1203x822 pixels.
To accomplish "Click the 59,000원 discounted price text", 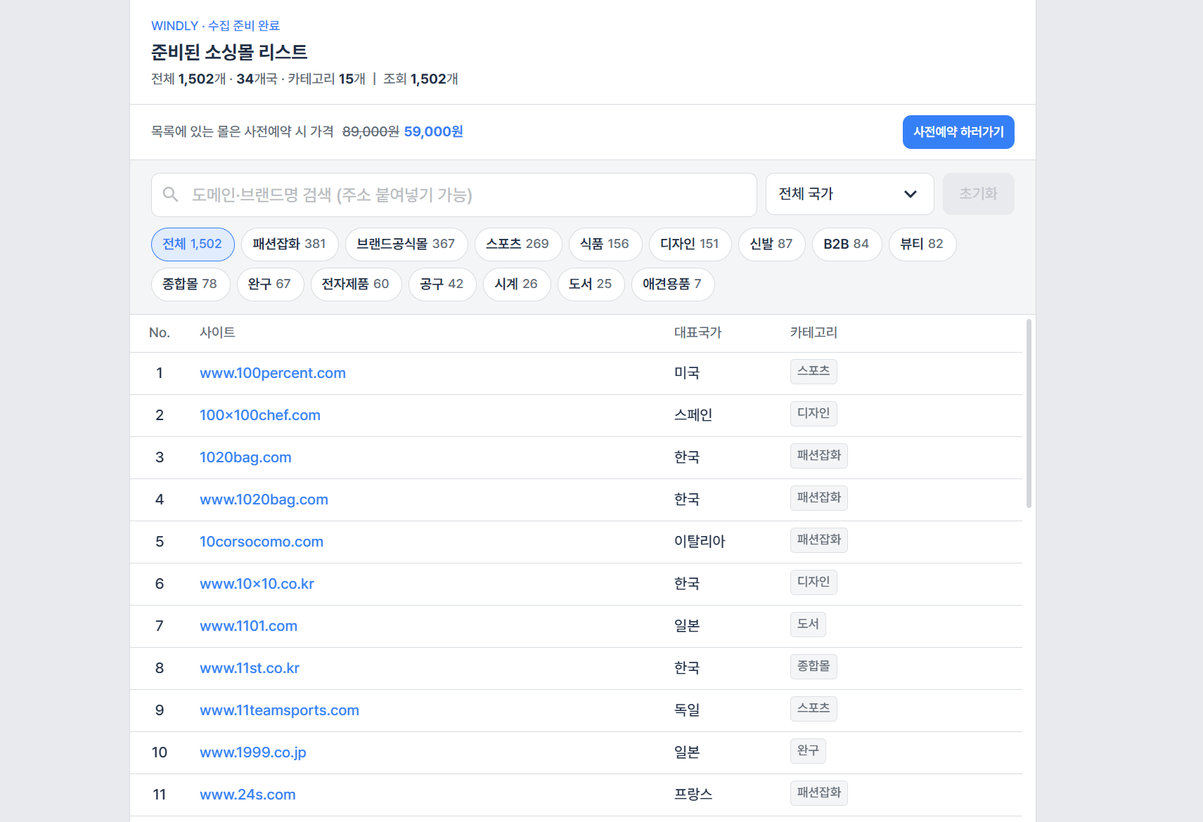I will click(433, 131).
